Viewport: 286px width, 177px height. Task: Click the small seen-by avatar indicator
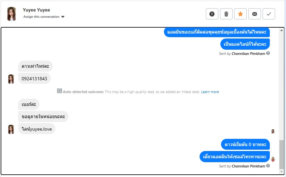click(x=273, y=131)
